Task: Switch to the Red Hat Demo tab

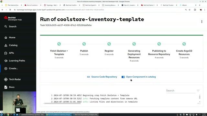Action: click(x=149, y=5)
